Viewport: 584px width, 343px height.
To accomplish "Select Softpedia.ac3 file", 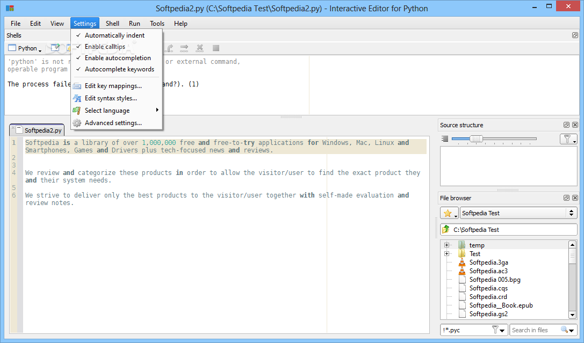I will tap(488, 271).
